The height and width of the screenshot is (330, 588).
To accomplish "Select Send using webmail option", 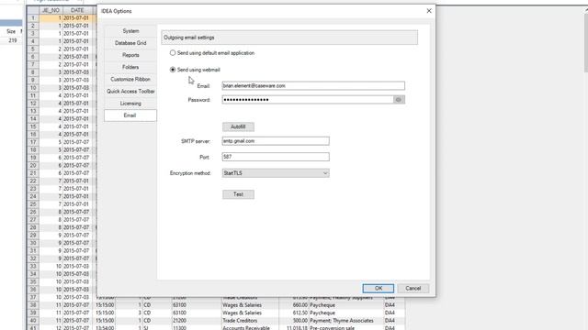I will (173, 70).
